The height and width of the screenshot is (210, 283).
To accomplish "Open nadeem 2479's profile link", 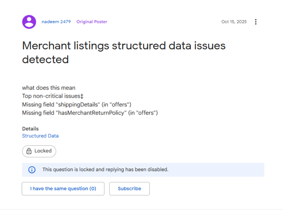I will (x=56, y=22).
